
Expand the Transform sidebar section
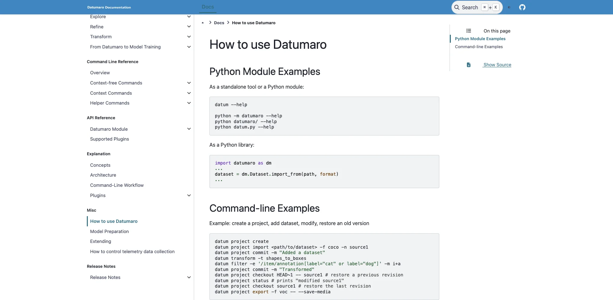189,37
